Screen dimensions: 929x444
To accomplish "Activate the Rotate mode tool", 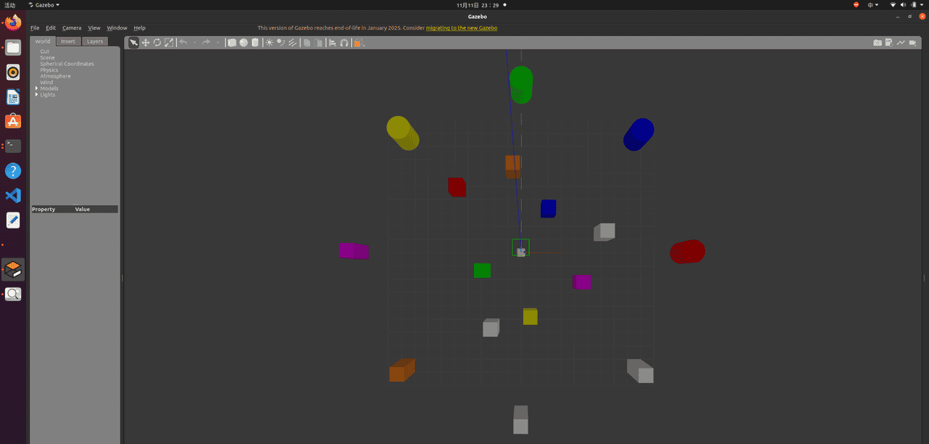I will click(x=157, y=43).
